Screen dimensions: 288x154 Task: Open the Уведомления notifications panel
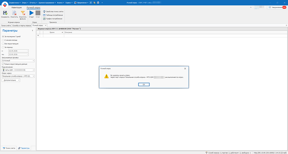(x=277, y=7)
